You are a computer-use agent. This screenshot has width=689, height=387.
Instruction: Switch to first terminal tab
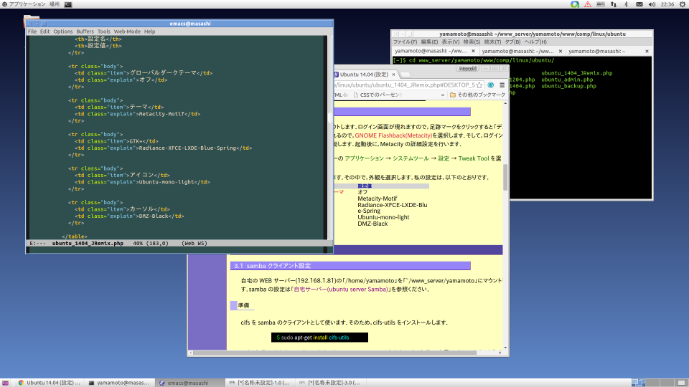431,52
